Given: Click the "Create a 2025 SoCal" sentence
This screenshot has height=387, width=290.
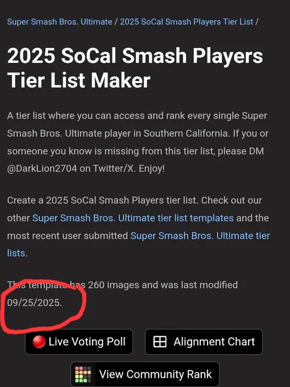Looking at the screenshot, I should pyautogui.click(x=102, y=200).
